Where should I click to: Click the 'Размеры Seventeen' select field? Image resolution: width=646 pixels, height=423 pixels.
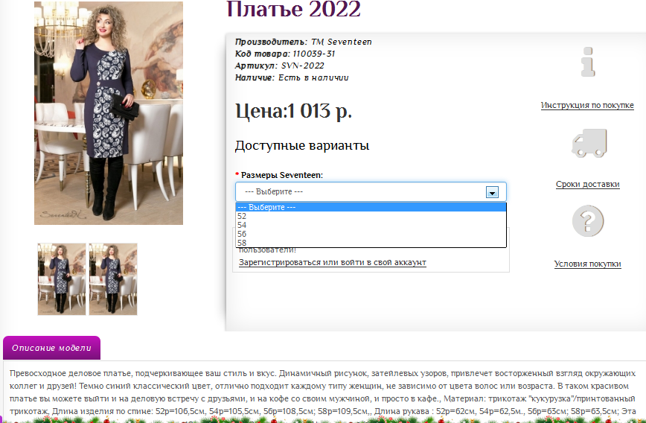[371, 191]
